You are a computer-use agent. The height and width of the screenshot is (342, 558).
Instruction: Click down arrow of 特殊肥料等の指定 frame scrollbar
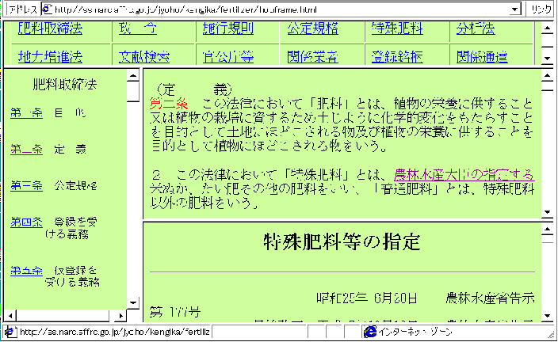coord(547,316)
